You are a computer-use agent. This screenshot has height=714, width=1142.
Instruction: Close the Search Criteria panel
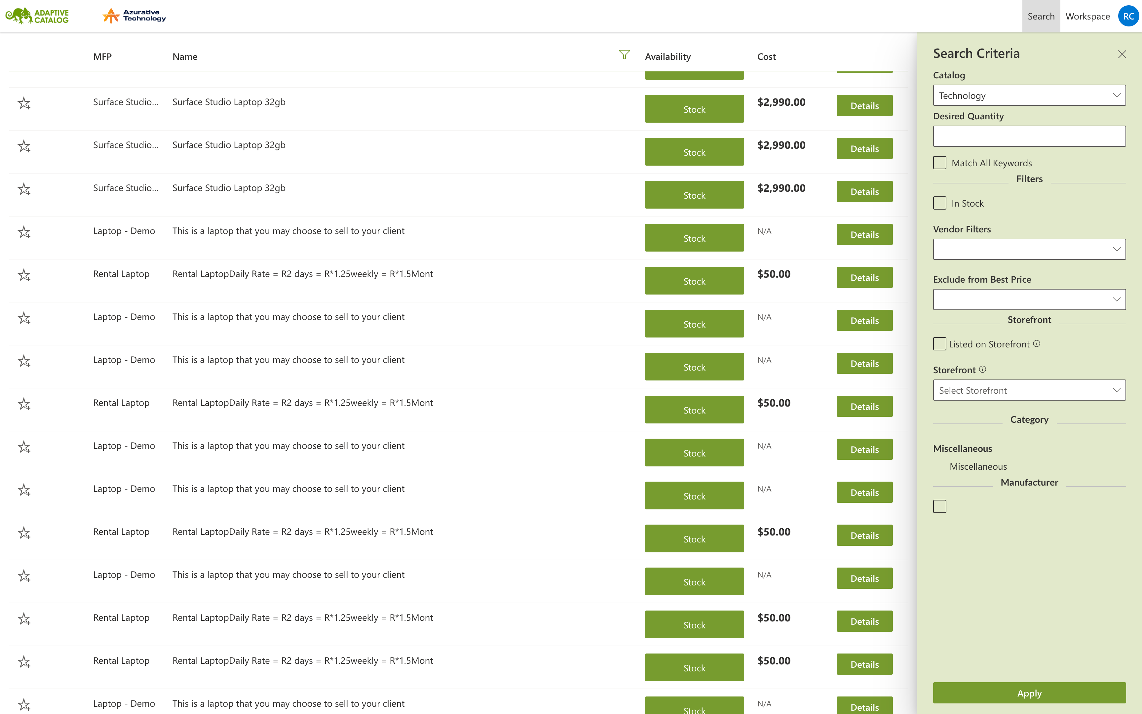click(x=1122, y=54)
